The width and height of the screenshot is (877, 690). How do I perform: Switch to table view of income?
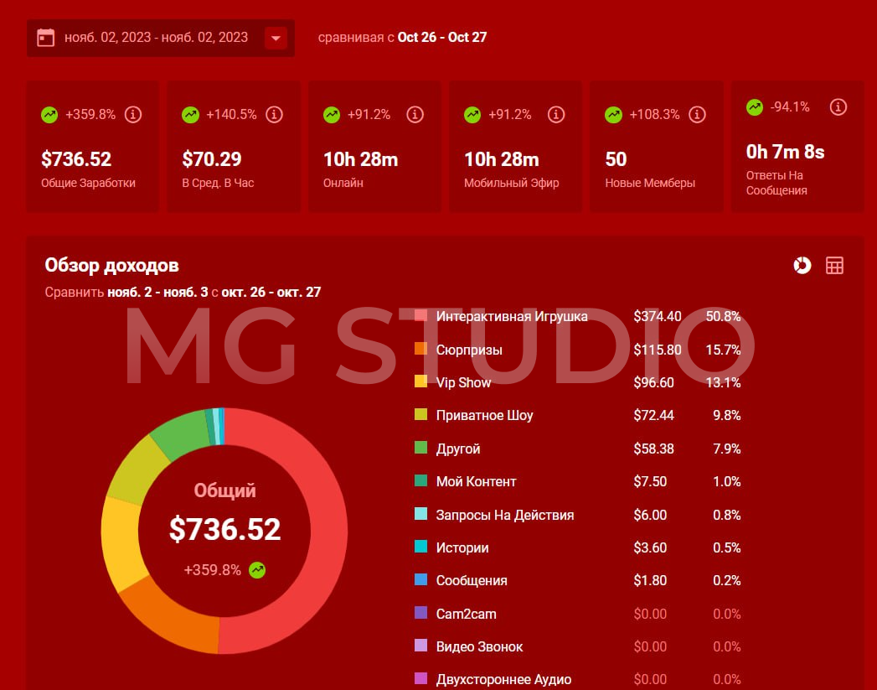(x=834, y=266)
